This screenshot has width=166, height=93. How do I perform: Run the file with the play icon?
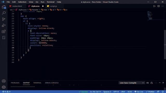[x=154, y=6]
